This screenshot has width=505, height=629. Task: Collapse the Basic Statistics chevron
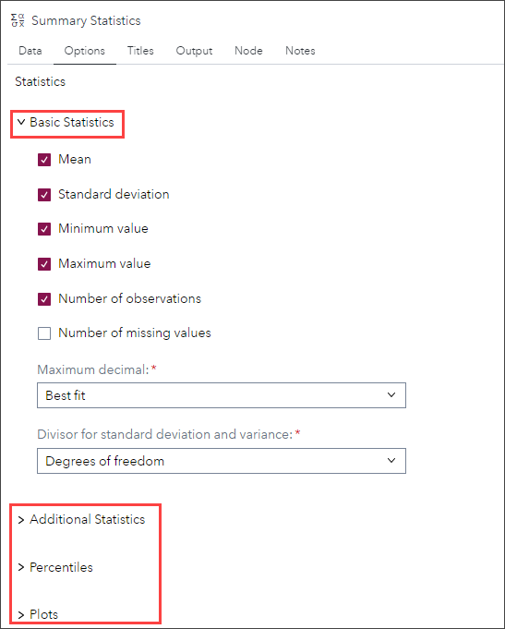[21, 122]
